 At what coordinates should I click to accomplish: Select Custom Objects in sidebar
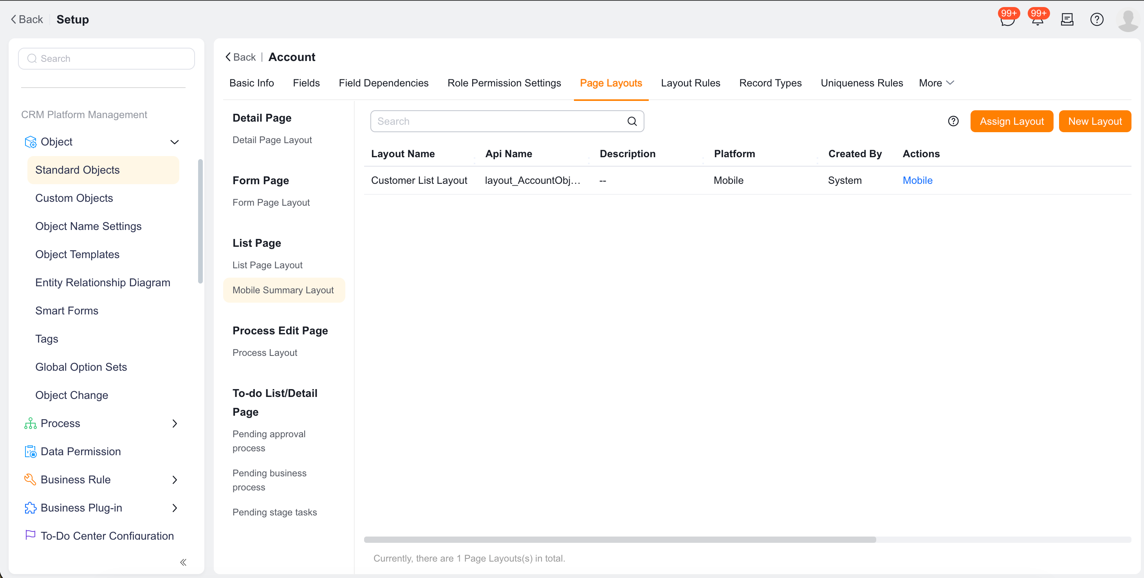(74, 198)
